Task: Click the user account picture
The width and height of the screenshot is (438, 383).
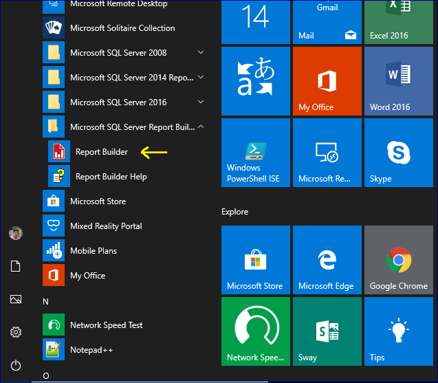Action: (16, 233)
